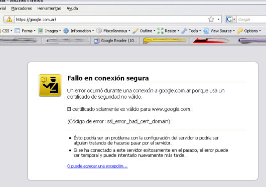Switch to the purple scribbled tab

pos(252,41)
